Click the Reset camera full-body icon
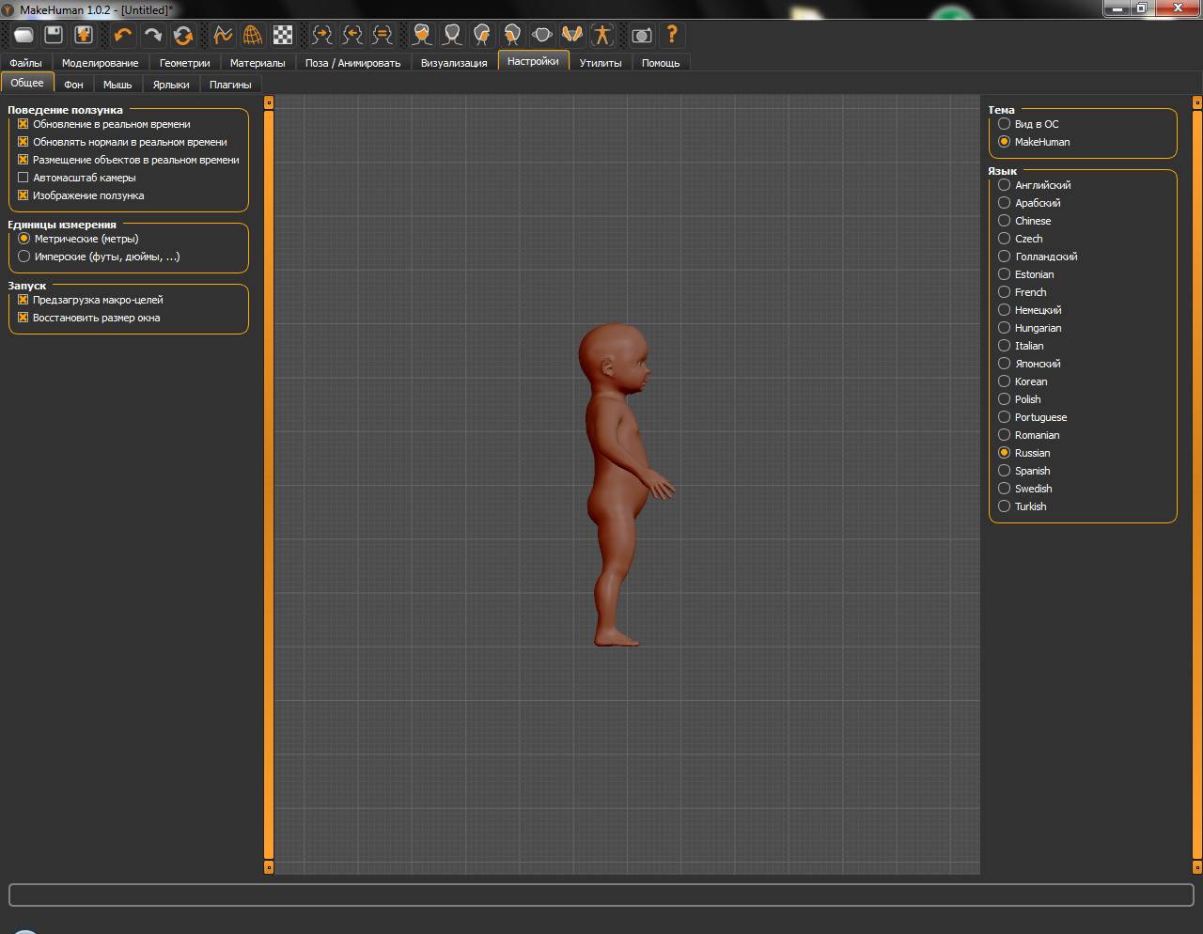 [x=602, y=35]
